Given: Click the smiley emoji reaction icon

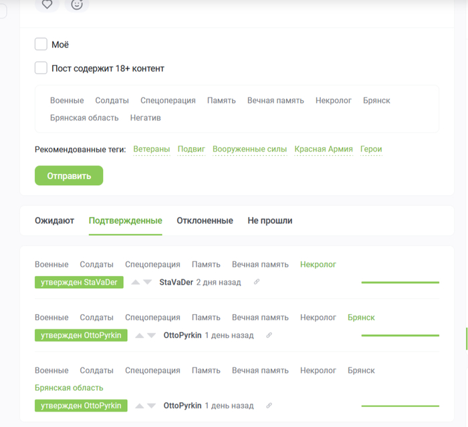Looking at the screenshot, I should tap(77, 4).
